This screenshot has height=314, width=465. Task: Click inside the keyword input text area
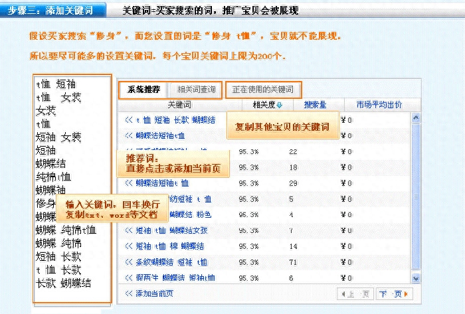coord(72,189)
